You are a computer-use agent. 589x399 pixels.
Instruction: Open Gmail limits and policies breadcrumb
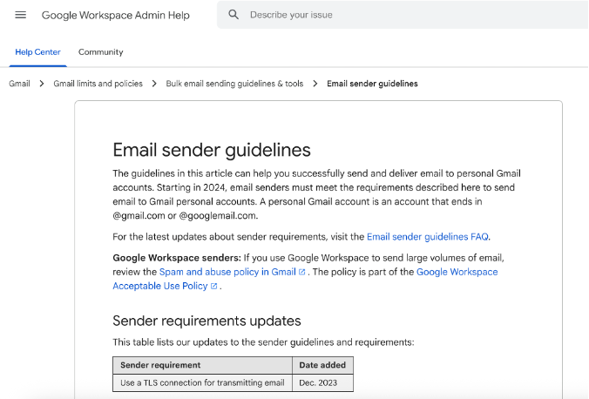(x=98, y=84)
